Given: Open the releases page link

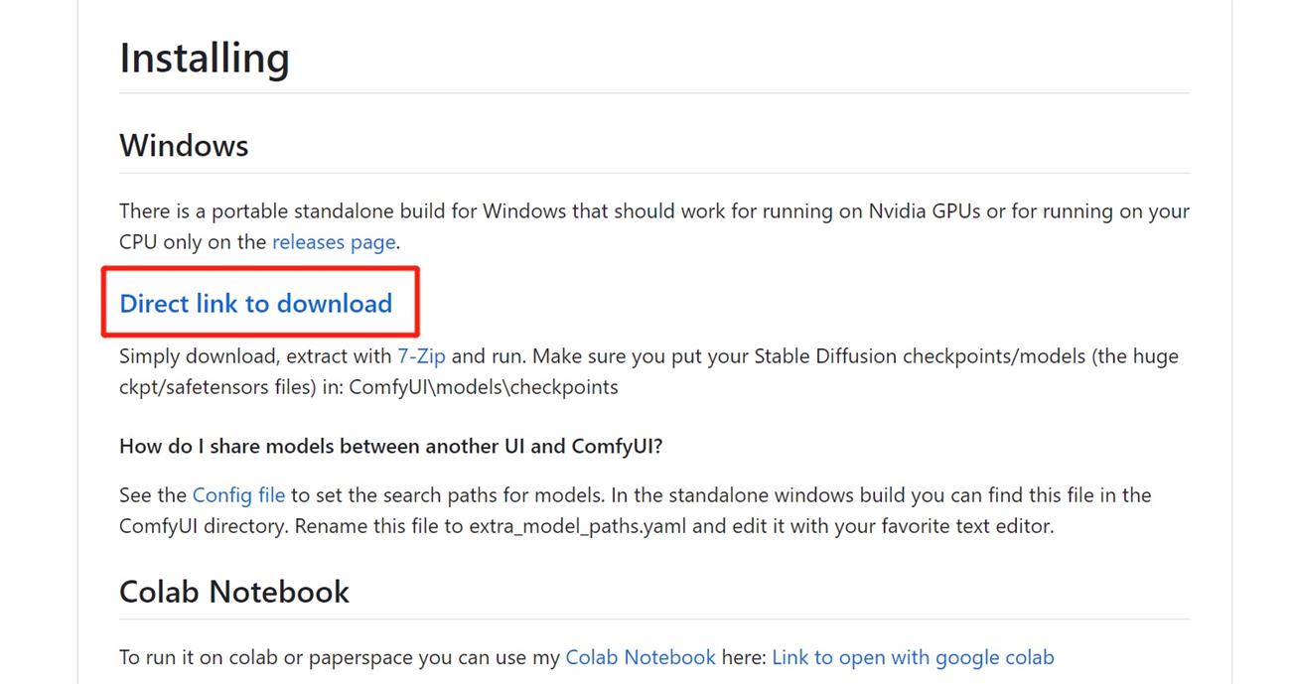Looking at the screenshot, I should (334, 242).
